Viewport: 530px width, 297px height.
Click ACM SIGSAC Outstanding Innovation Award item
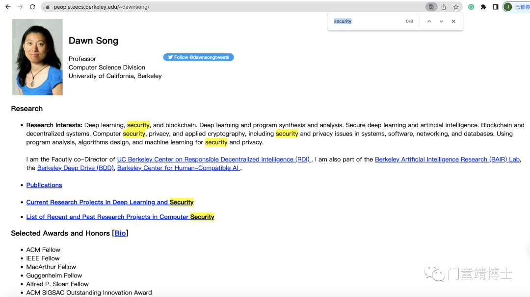click(x=89, y=293)
